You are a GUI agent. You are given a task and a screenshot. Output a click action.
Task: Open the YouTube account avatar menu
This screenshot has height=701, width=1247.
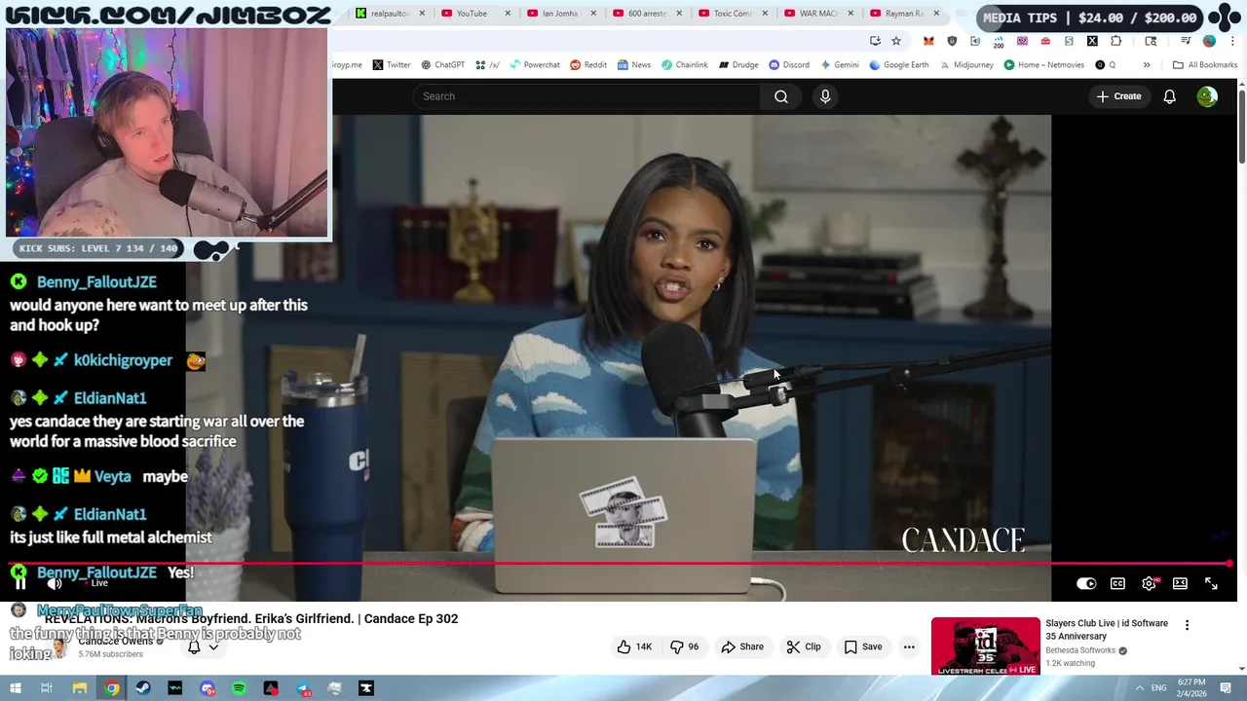1207,96
